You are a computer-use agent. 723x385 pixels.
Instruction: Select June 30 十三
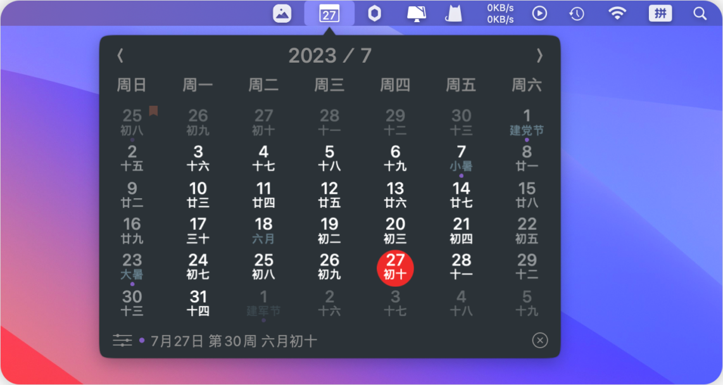[x=461, y=123]
